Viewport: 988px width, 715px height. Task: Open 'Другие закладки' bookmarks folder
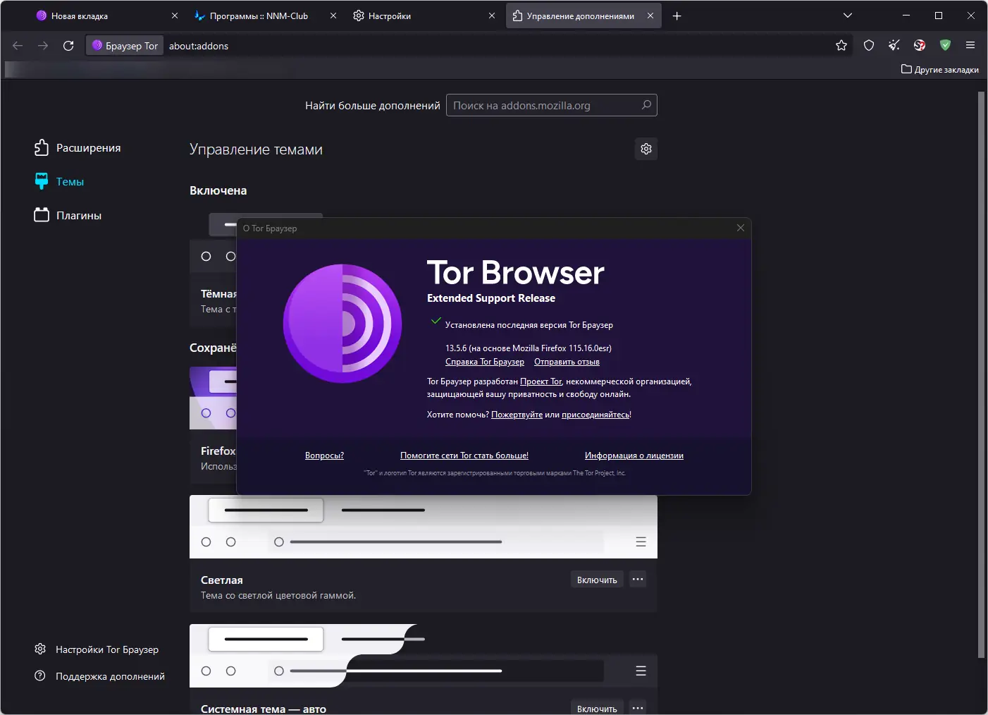tap(940, 70)
